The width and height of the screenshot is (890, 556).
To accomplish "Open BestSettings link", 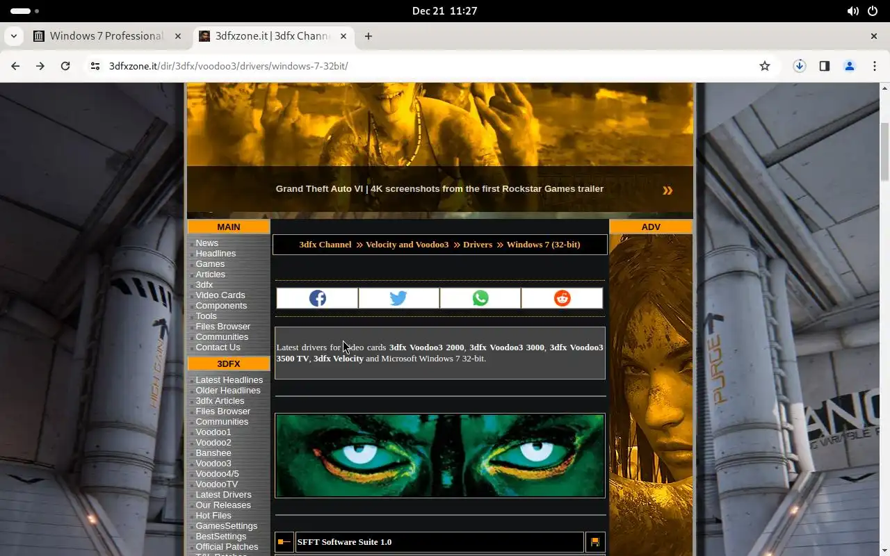I will [x=220, y=537].
